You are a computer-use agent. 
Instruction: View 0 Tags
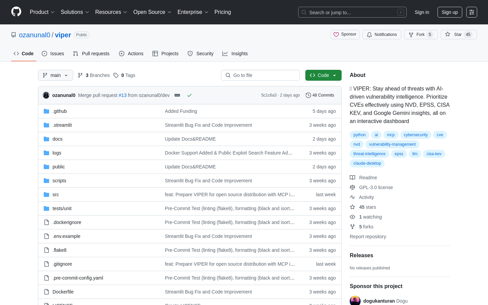tap(124, 75)
